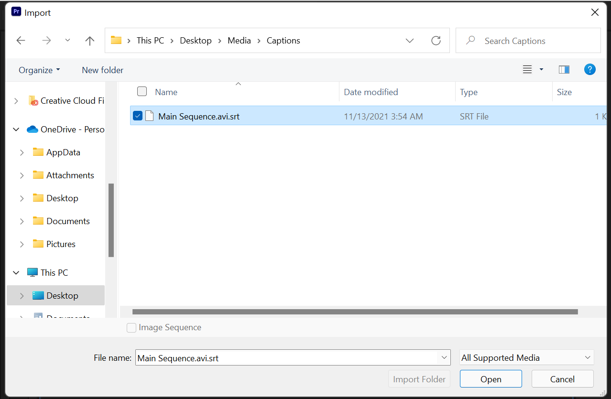Select the Main Sequence.avi.srt file name
This screenshot has height=399, width=611.
coord(199,116)
